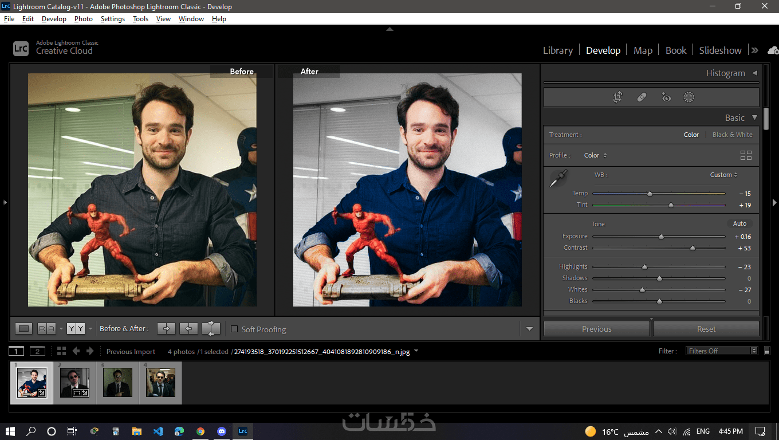
Task: Open Before/After Y|Y view options arrow
Action: pyautogui.click(x=91, y=329)
